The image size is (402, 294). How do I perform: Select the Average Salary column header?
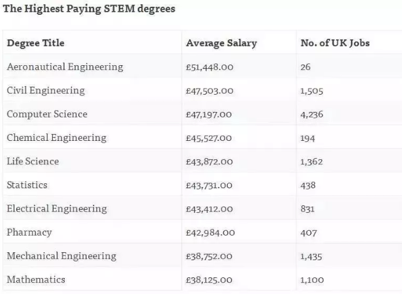click(221, 43)
